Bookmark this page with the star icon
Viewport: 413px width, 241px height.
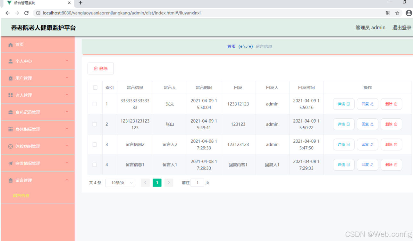397,13
